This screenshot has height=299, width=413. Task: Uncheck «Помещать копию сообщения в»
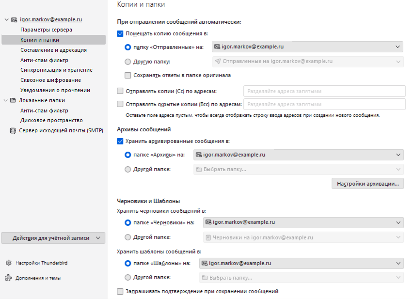[120, 34]
